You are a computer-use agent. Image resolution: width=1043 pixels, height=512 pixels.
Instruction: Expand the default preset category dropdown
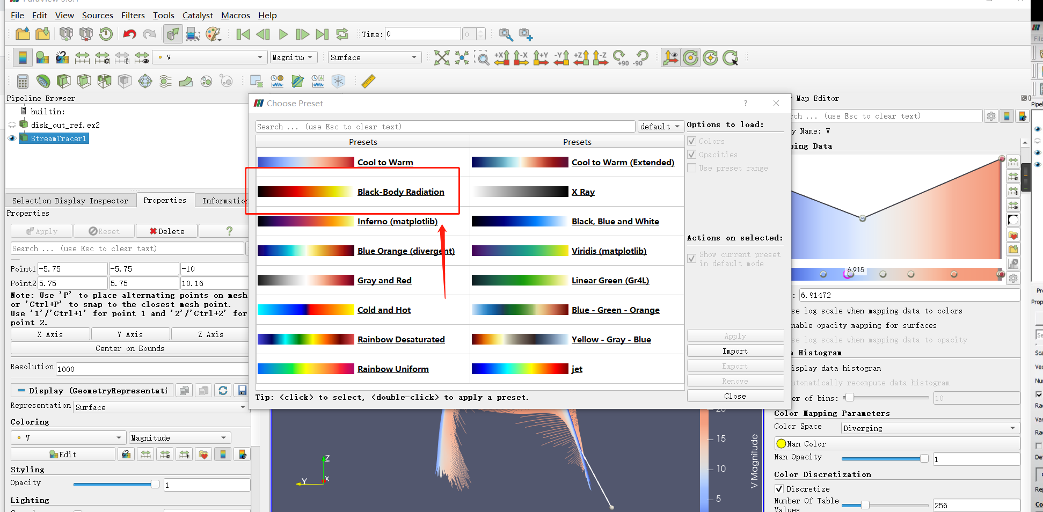click(660, 126)
